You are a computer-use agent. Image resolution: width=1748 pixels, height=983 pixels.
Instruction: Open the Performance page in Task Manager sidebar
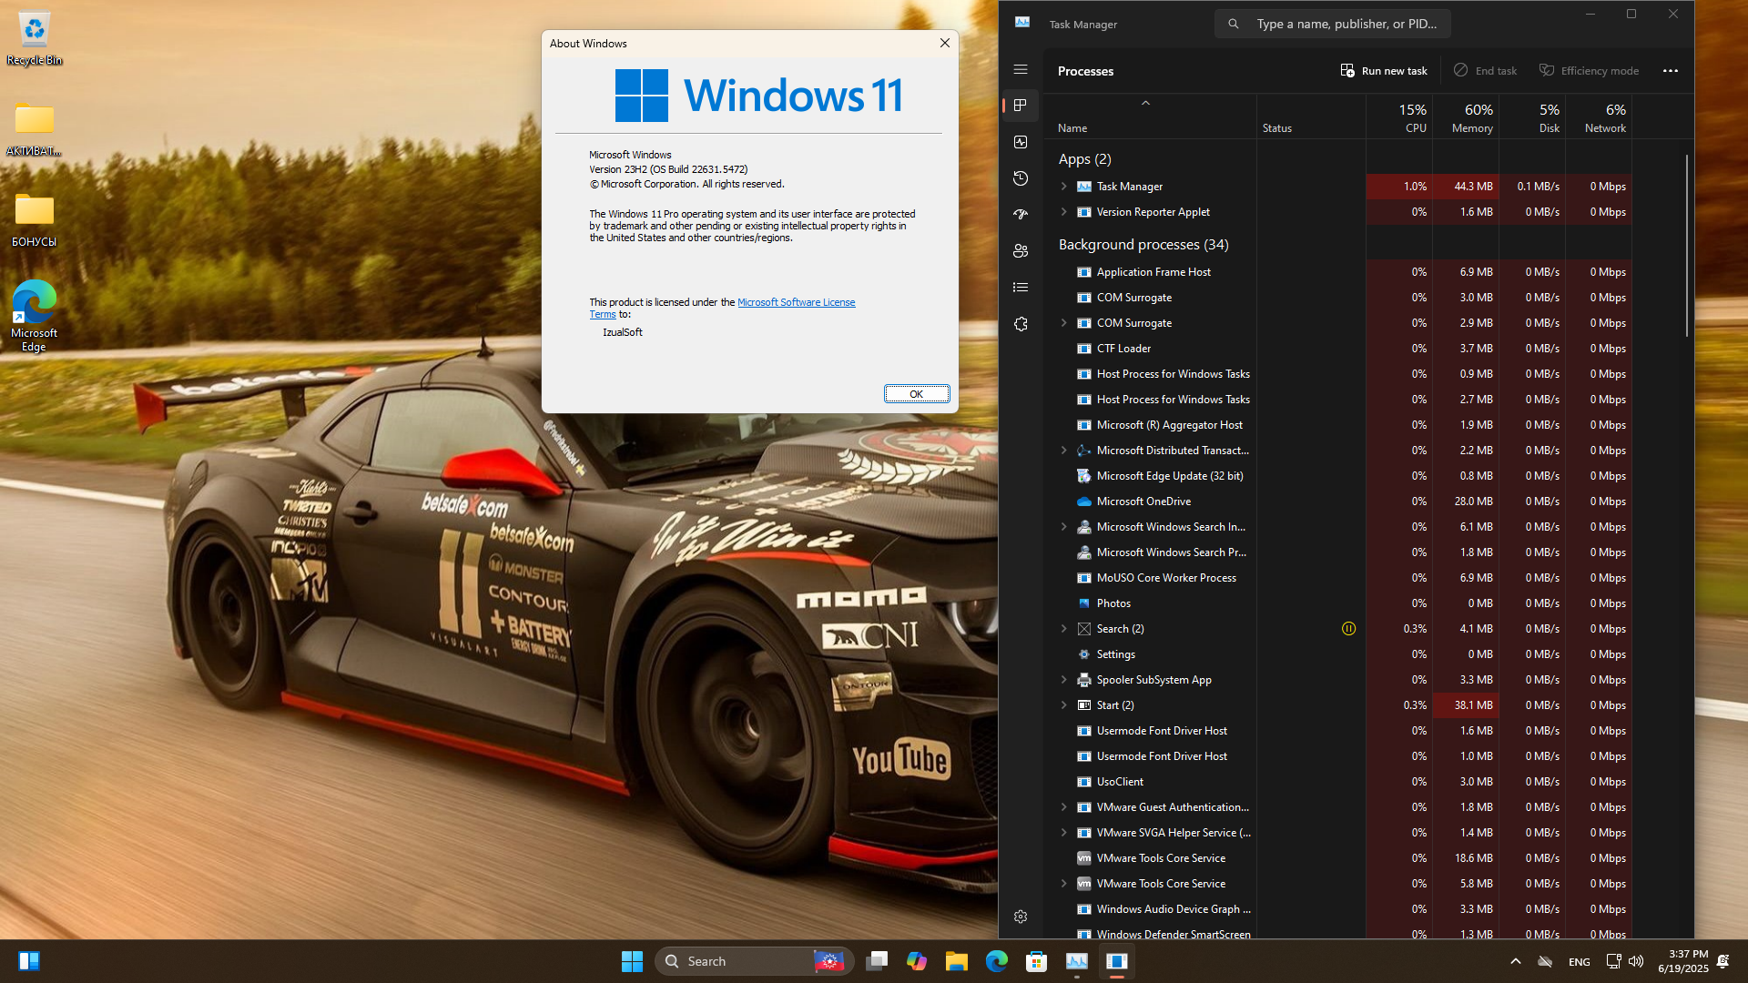(x=1020, y=142)
